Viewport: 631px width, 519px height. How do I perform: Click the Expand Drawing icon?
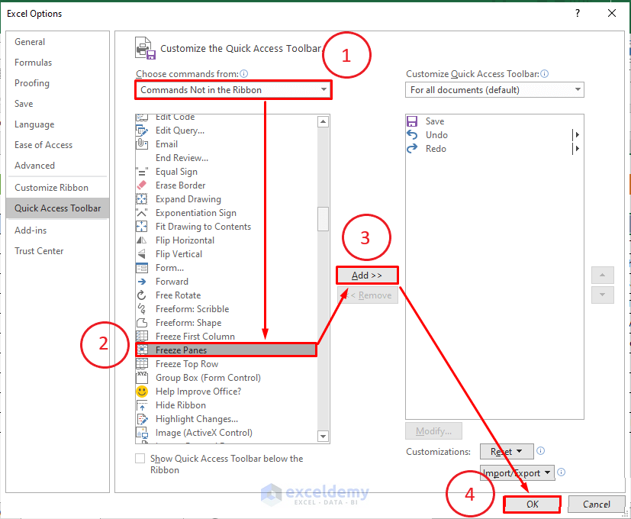coord(142,199)
